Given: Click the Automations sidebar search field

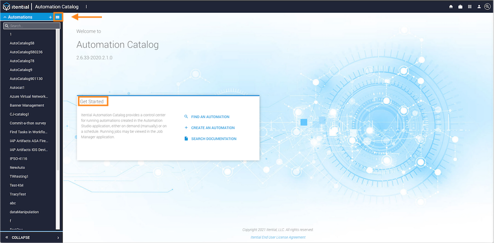Looking at the screenshot, I should [31, 26].
